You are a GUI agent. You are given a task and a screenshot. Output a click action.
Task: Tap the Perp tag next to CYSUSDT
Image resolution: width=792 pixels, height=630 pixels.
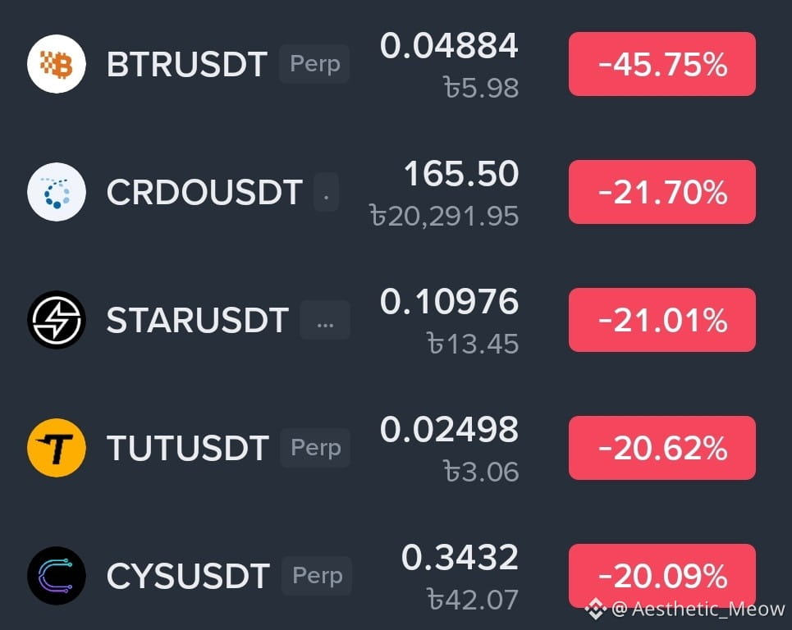(317, 576)
